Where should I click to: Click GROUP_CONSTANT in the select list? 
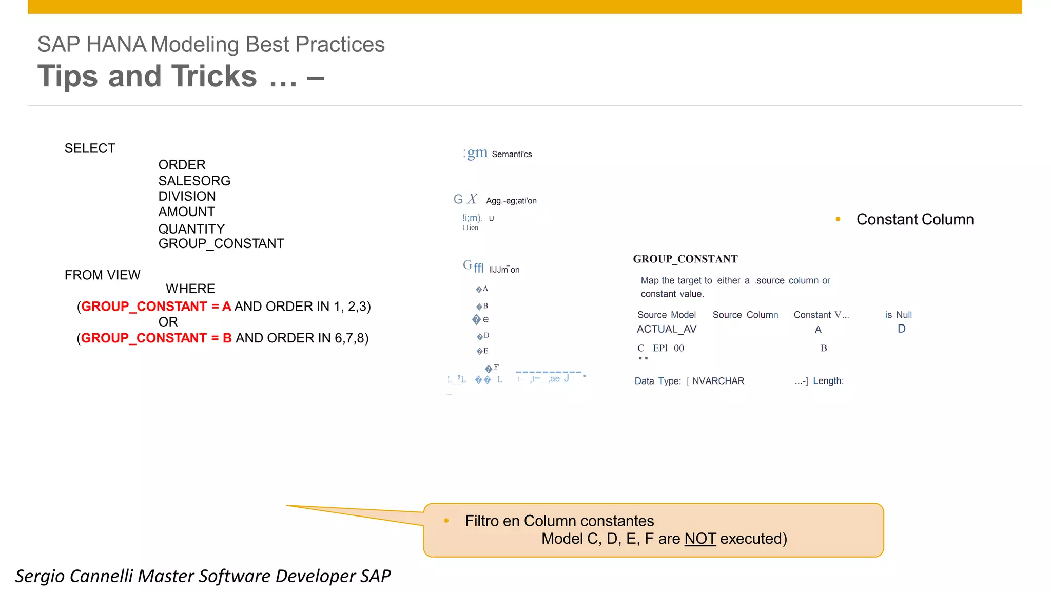click(x=221, y=243)
